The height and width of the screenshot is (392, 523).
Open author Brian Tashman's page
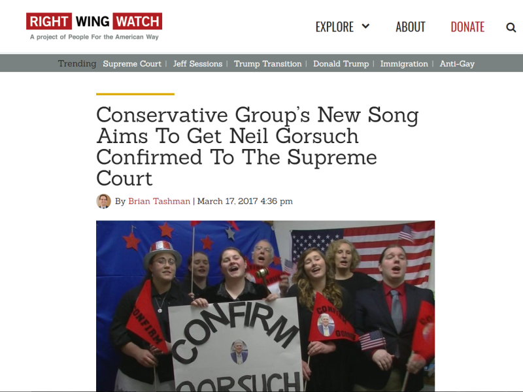(159, 201)
